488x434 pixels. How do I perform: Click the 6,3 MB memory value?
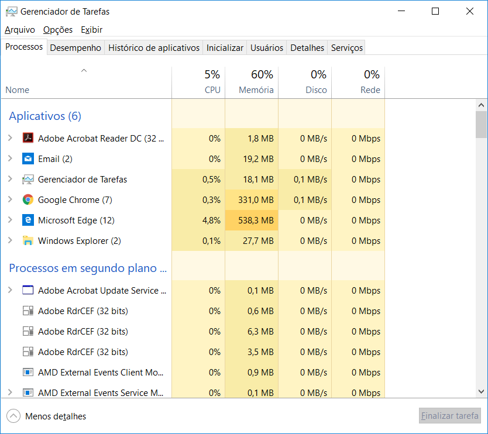tap(260, 331)
